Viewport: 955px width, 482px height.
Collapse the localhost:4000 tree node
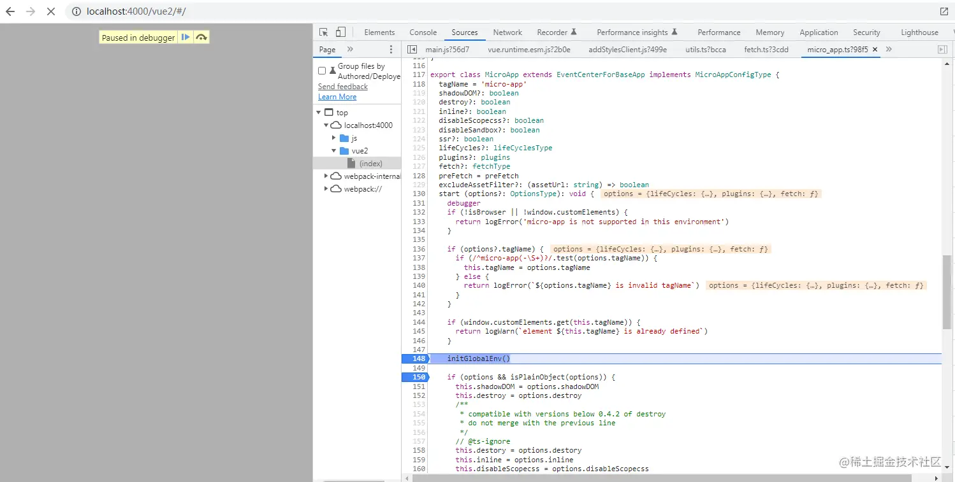tap(326, 125)
